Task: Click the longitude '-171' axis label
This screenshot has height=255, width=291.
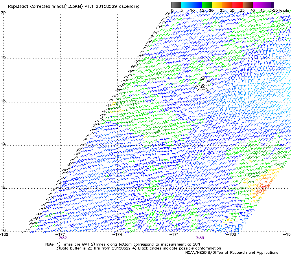Action: (174, 235)
